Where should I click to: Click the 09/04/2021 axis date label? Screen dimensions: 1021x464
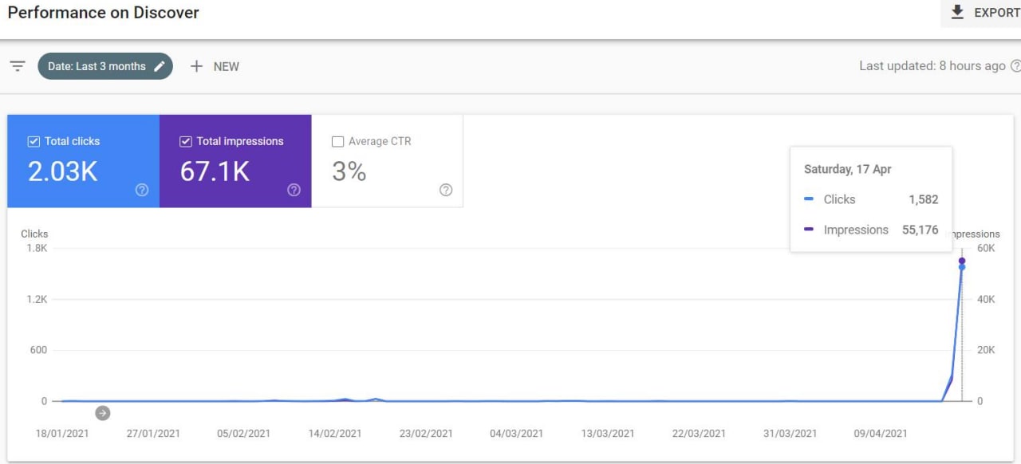tap(881, 434)
